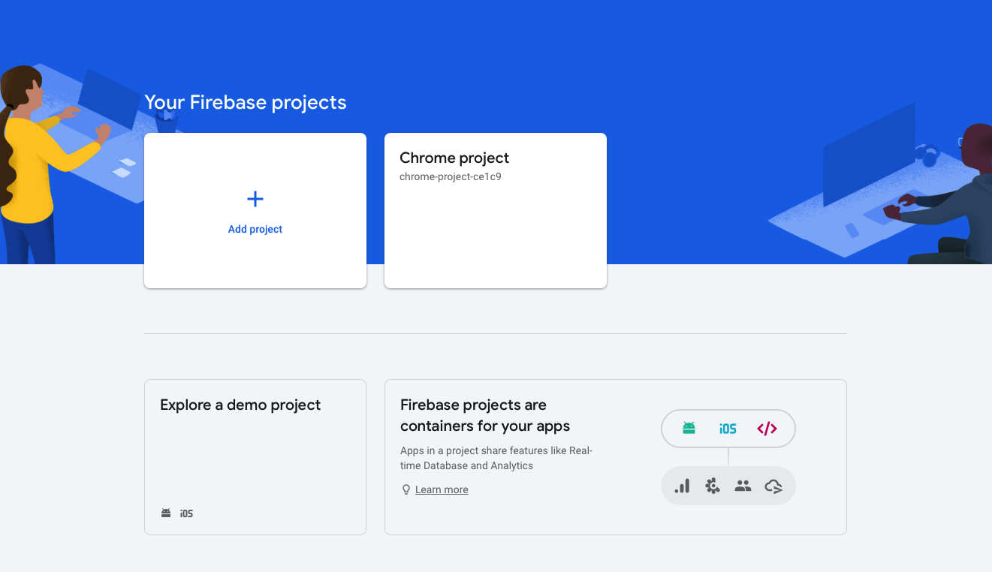Click the iOS icon in the apps diagram
Viewport: 992px width, 572px height.
click(728, 429)
